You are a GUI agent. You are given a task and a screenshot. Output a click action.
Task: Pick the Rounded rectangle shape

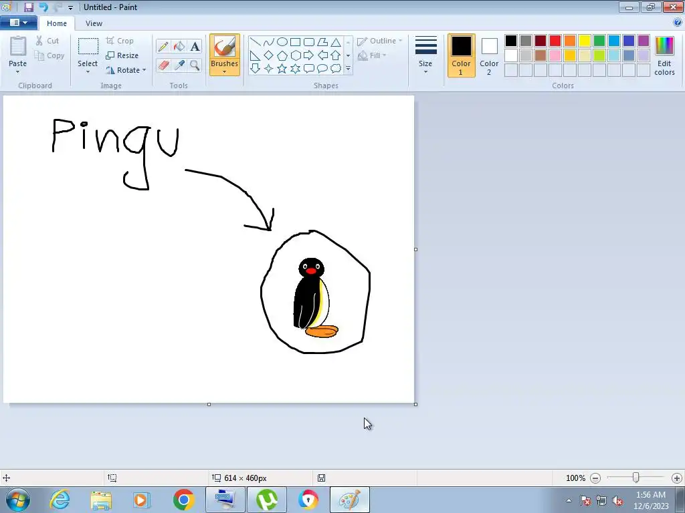pos(309,42)
